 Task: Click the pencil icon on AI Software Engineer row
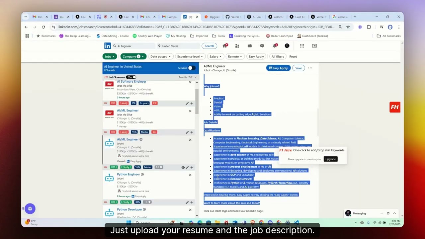187,103
